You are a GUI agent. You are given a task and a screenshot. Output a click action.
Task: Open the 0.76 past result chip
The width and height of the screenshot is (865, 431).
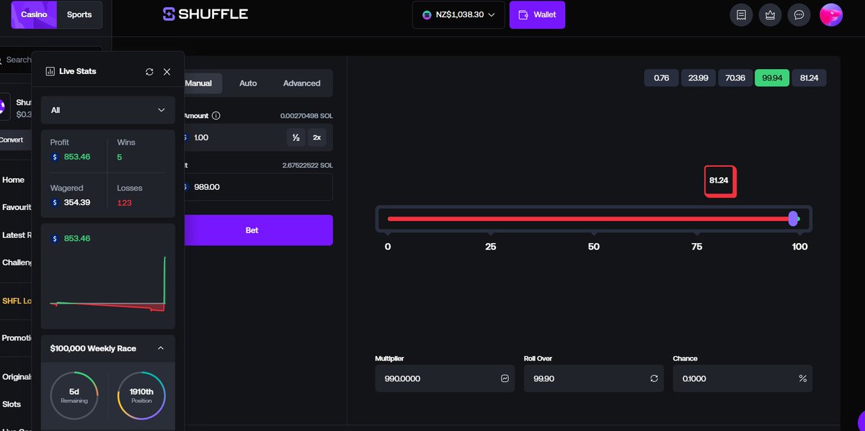click(662, 78)
